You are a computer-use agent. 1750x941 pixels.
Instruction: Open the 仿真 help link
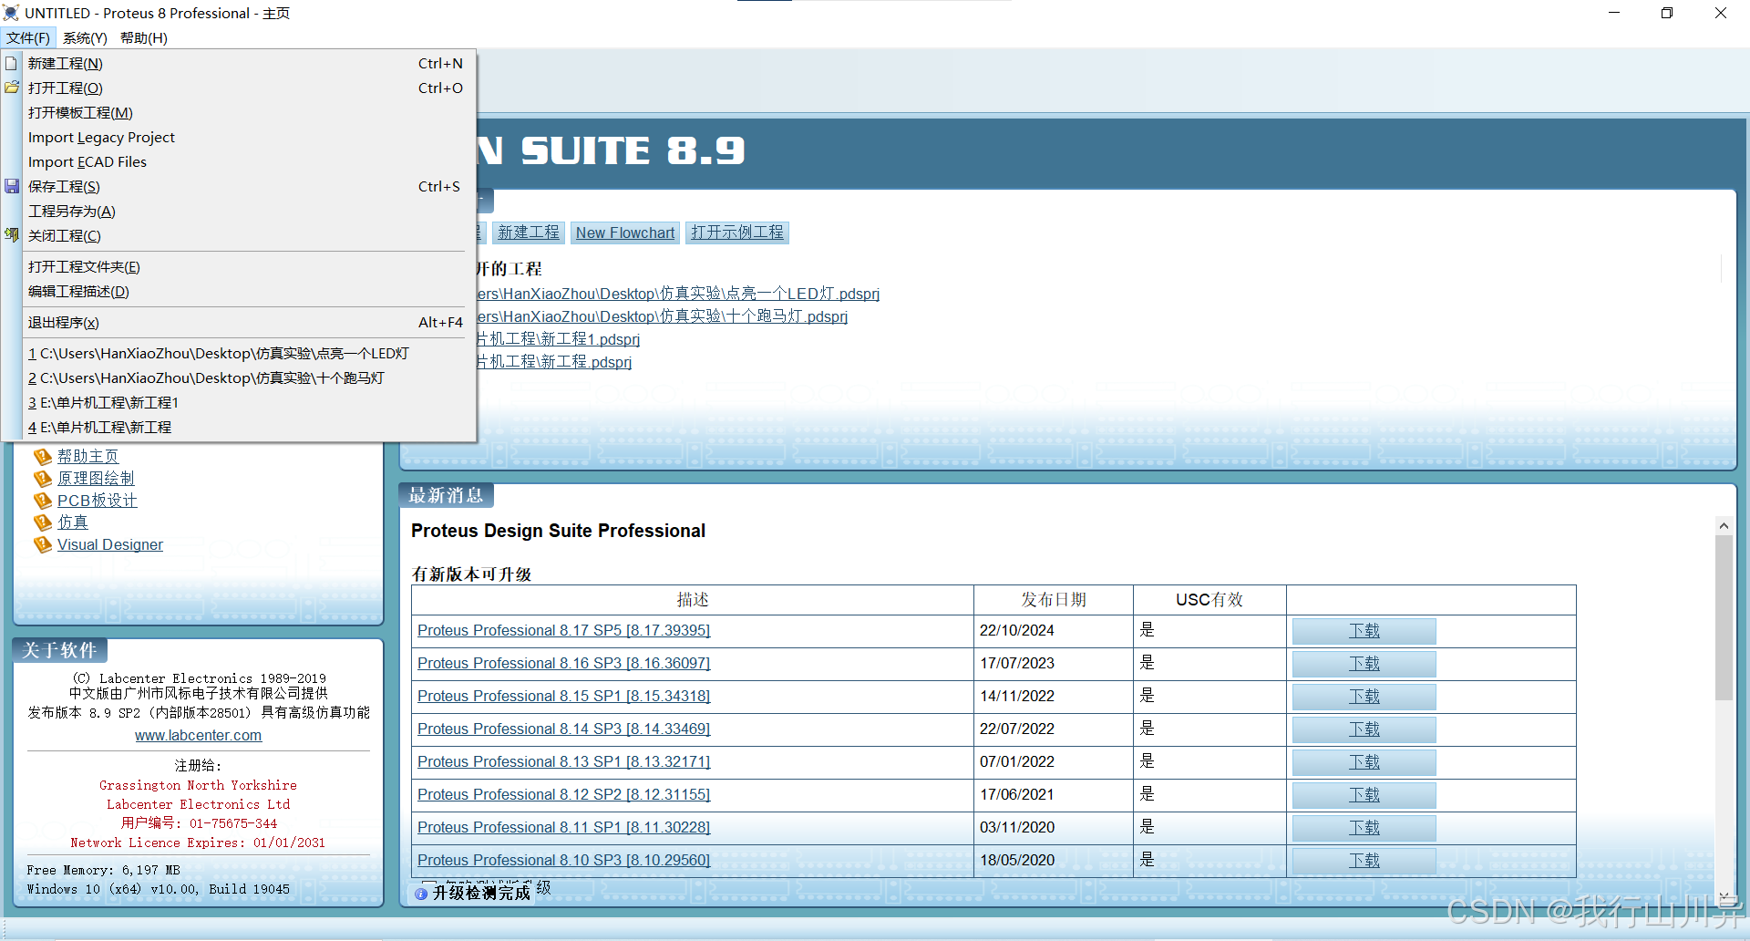click(x=73, y=522)
